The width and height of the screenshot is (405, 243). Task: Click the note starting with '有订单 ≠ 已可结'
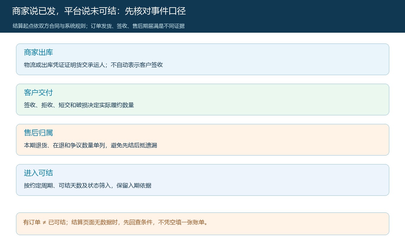(x=116, y=222)
